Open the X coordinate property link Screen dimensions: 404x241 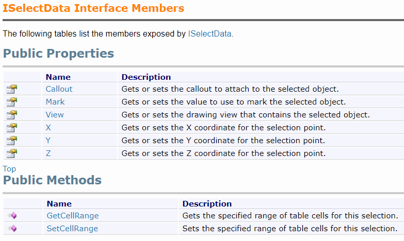(x=48, y=128)
